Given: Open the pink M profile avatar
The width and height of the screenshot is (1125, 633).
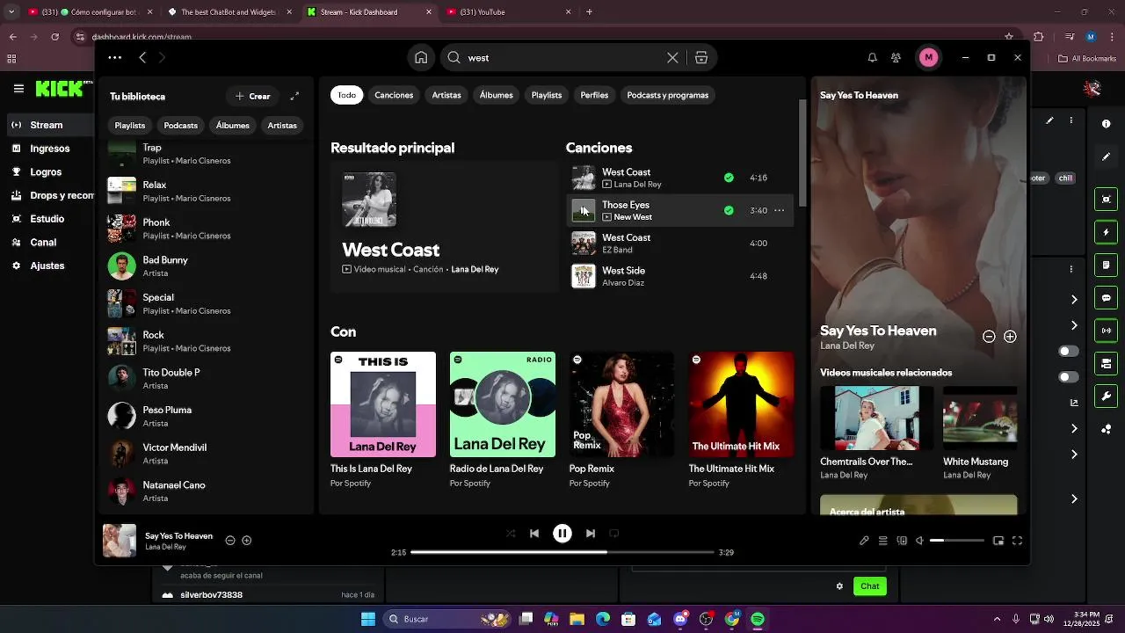Looking at the screenshot, I should (928, 58).
